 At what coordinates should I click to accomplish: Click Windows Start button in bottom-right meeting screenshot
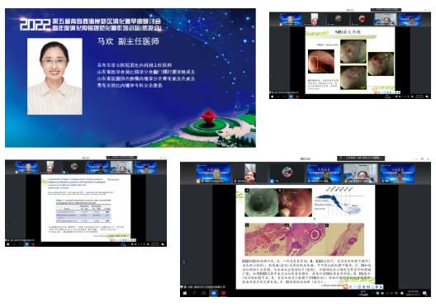tap(185, 293)
